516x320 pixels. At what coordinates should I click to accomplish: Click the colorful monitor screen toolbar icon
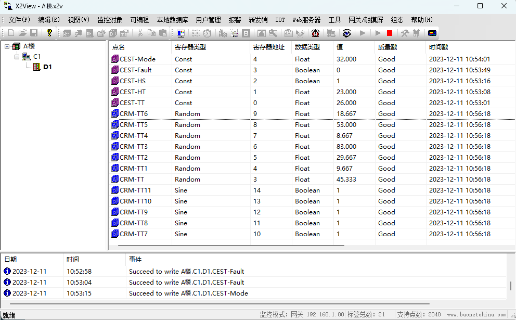[x=180, y=33]
